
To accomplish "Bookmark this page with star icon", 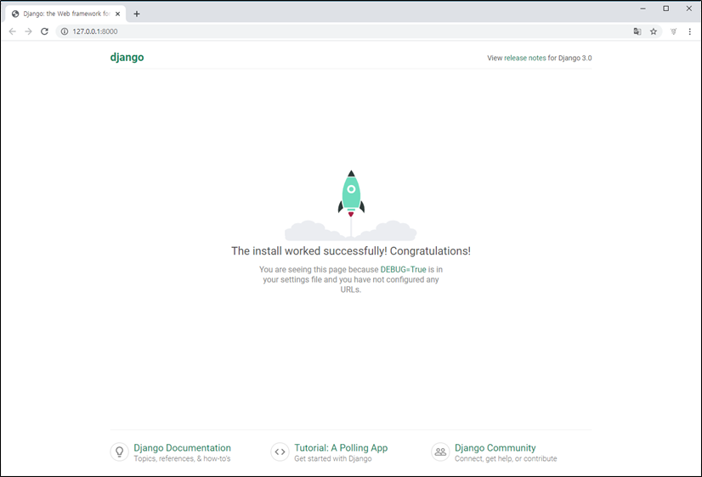I will pos(654,31).
